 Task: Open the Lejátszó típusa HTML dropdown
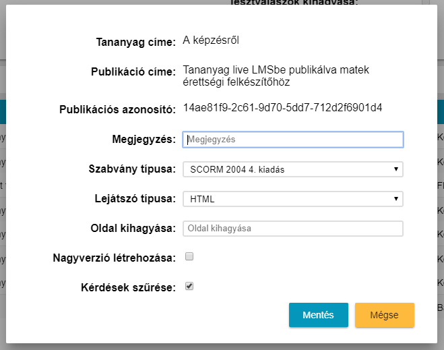pyautogui.click(x=293, y=199)
